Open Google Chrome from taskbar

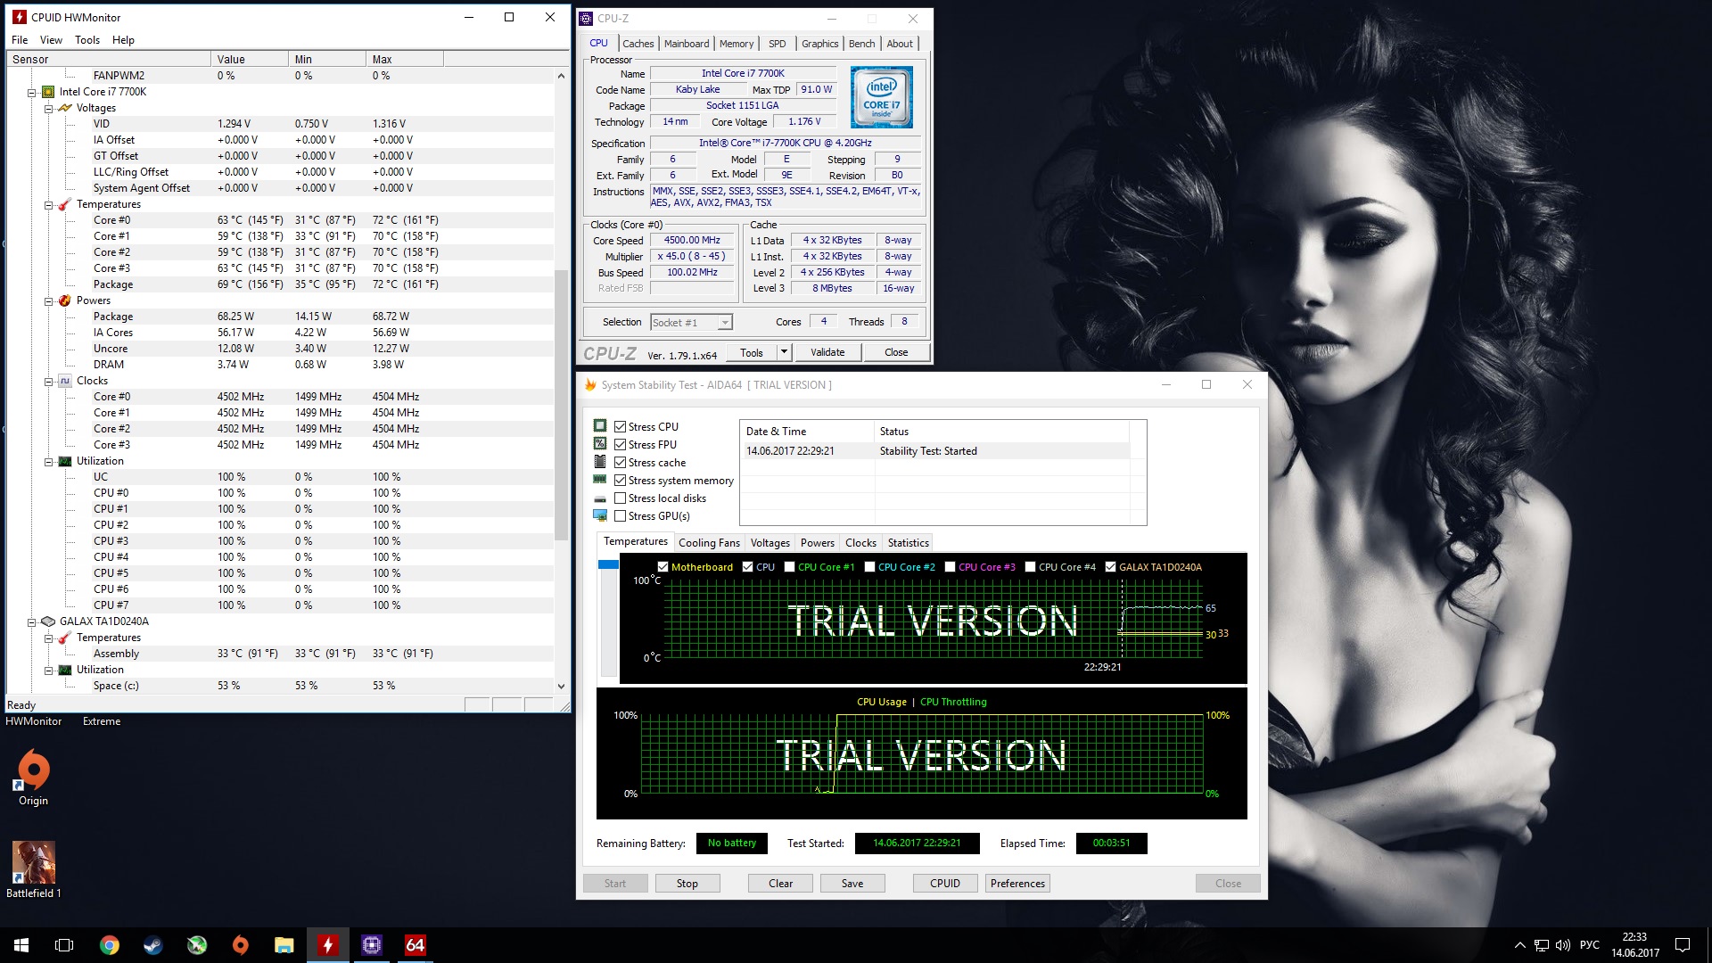coord(110,945)
